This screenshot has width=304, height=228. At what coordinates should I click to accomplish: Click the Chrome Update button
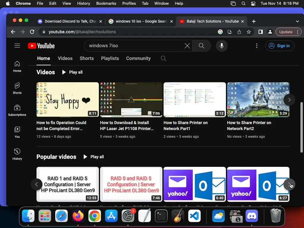(x=286, y=32)
